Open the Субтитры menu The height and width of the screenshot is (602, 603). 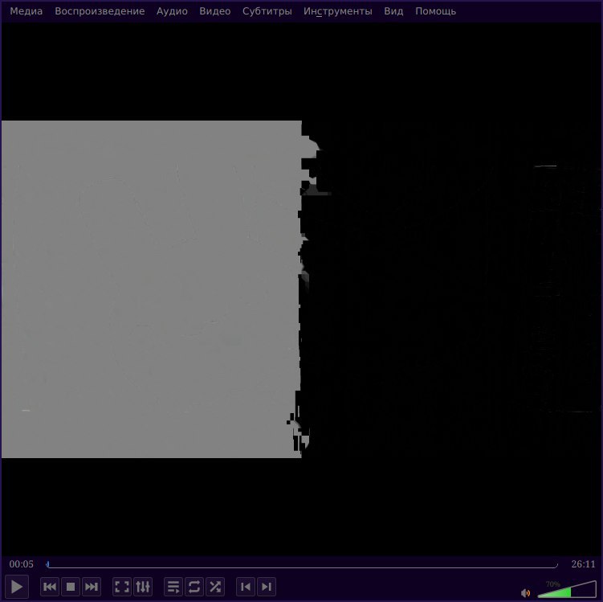267,11
